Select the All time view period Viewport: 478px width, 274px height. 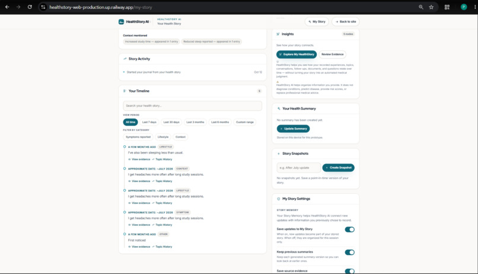coord(130,122)
